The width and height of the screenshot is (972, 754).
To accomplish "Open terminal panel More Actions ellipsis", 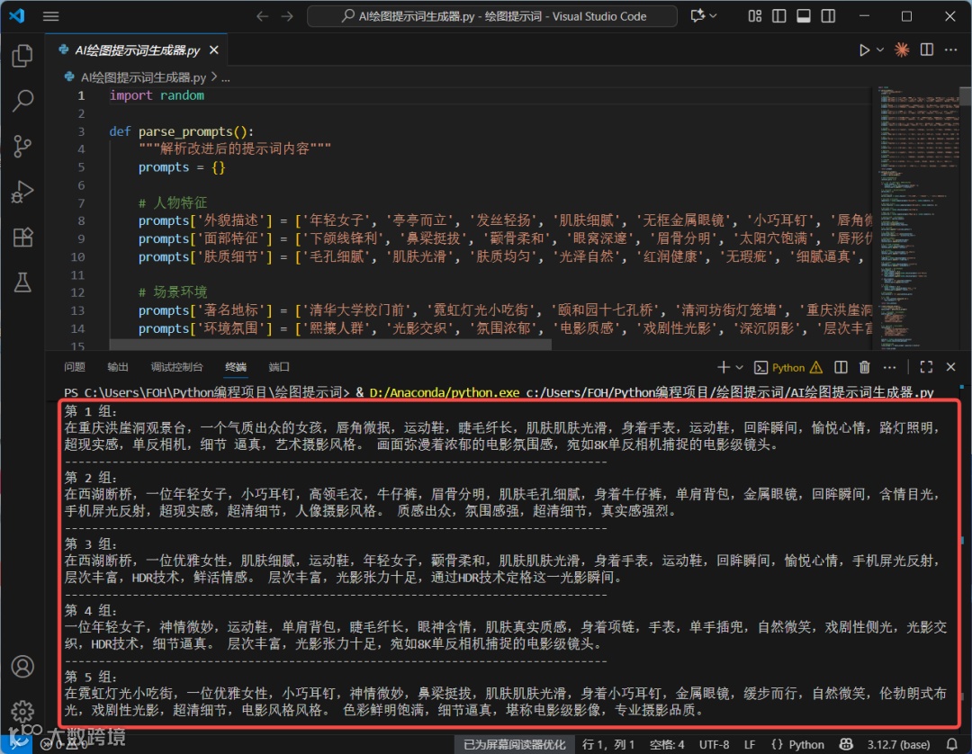I will [889, 367].
